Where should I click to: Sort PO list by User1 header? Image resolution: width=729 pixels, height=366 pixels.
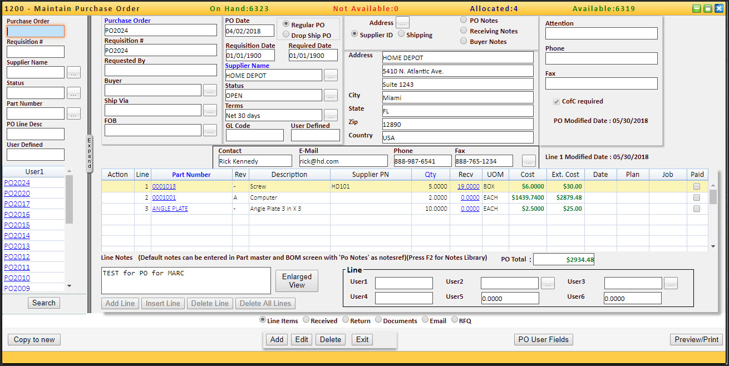point(35,172)
